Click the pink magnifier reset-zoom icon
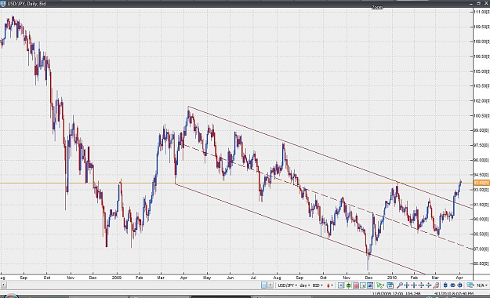490x298 pixels. click(436, 285)
